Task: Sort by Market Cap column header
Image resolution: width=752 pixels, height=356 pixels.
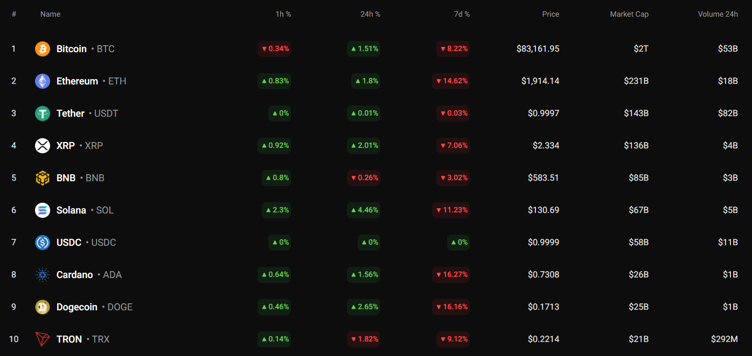Action: tap(629, 14)
